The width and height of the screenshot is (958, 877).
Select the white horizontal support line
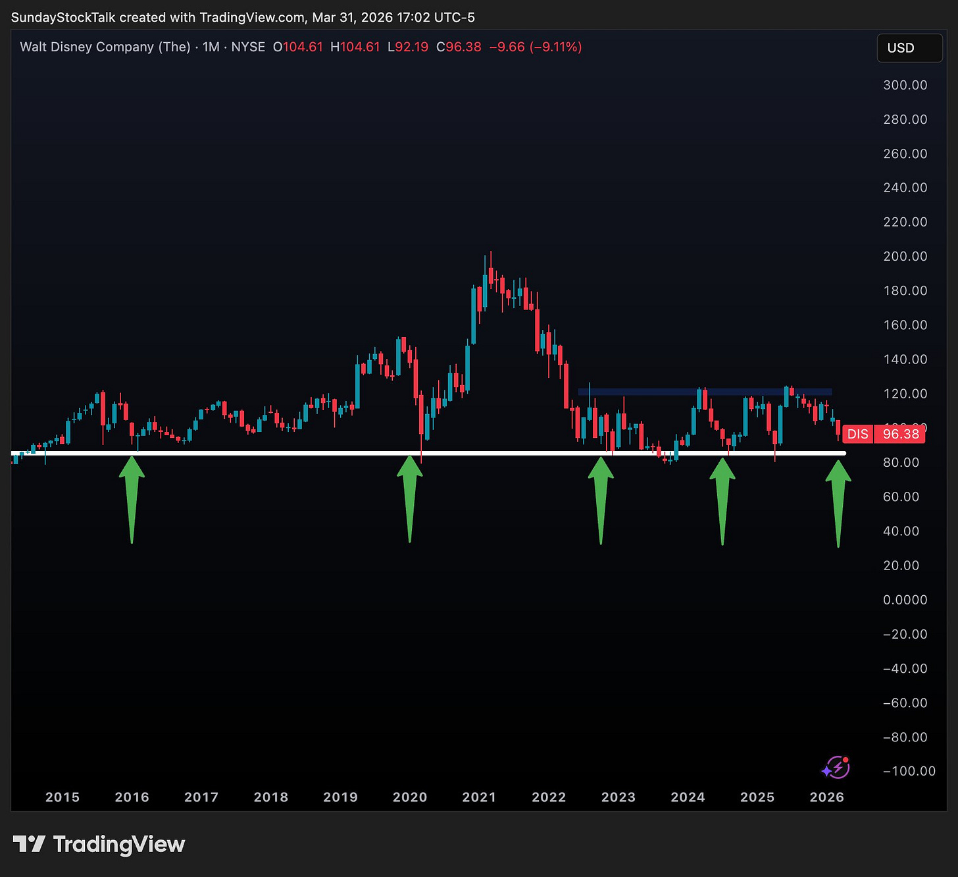click(428, 453)
